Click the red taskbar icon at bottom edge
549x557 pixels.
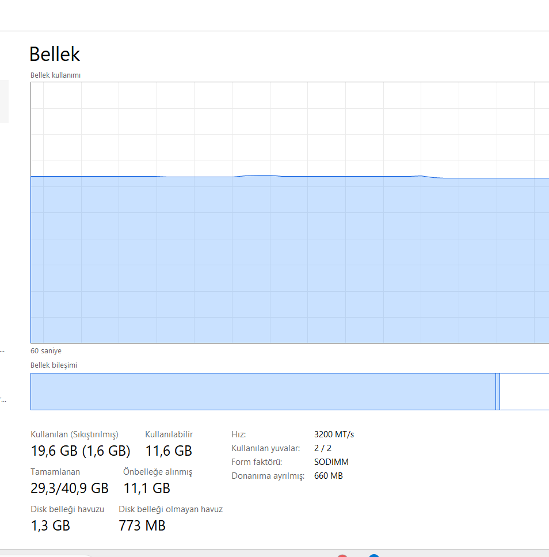point(342,555)
